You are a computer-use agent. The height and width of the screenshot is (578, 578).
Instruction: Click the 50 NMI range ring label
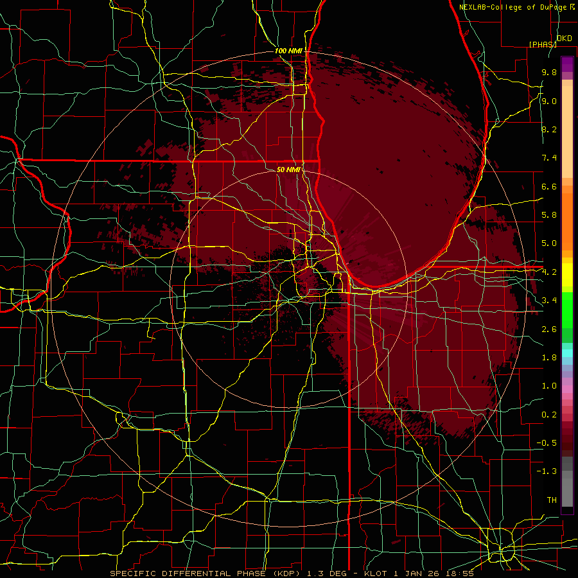(288, 170)
